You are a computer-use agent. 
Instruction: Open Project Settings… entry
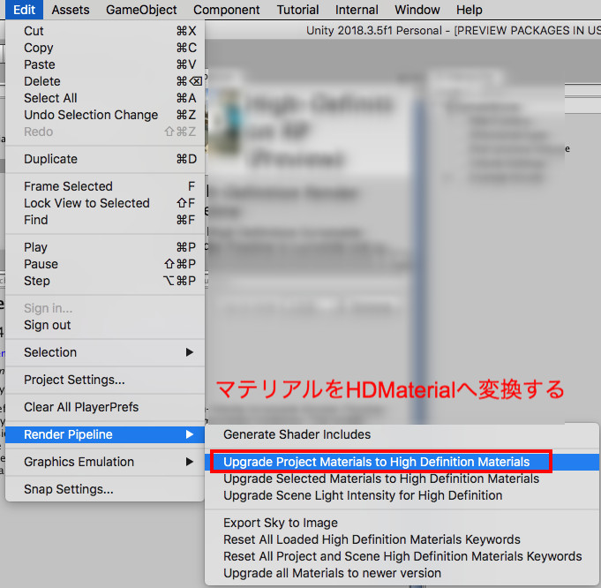(x=105, y=380)
